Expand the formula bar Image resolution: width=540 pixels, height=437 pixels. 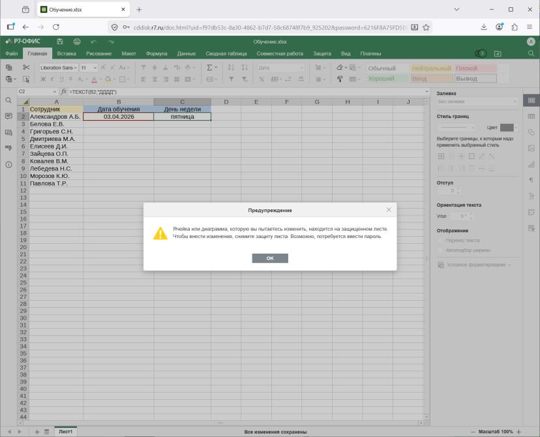pyautogui.click(x=427, y=91)
